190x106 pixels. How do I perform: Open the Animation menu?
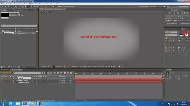click(x=38, y=4)
